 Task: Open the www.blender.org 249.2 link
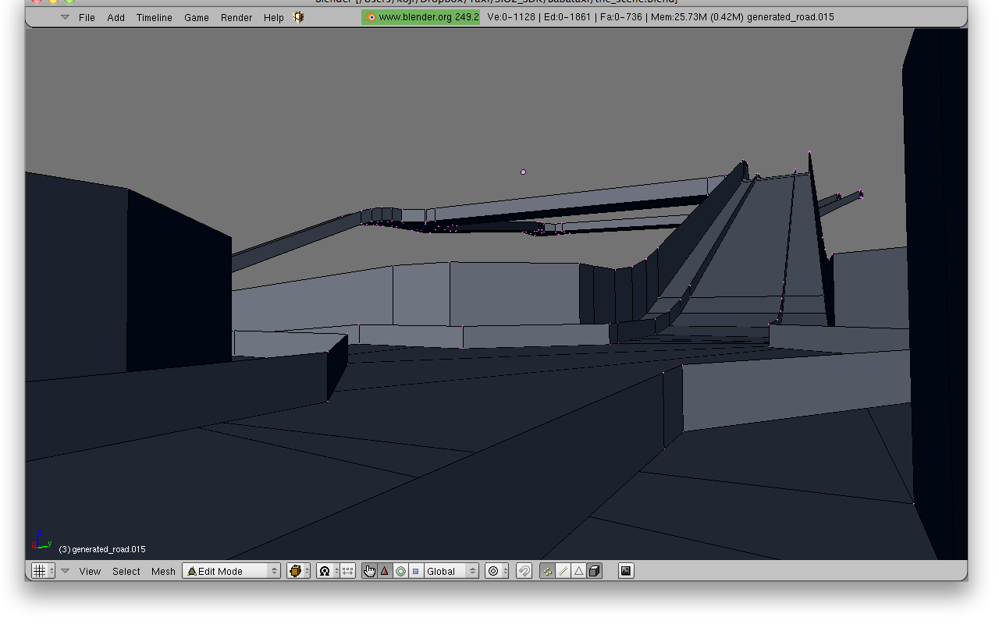point(421,16)
